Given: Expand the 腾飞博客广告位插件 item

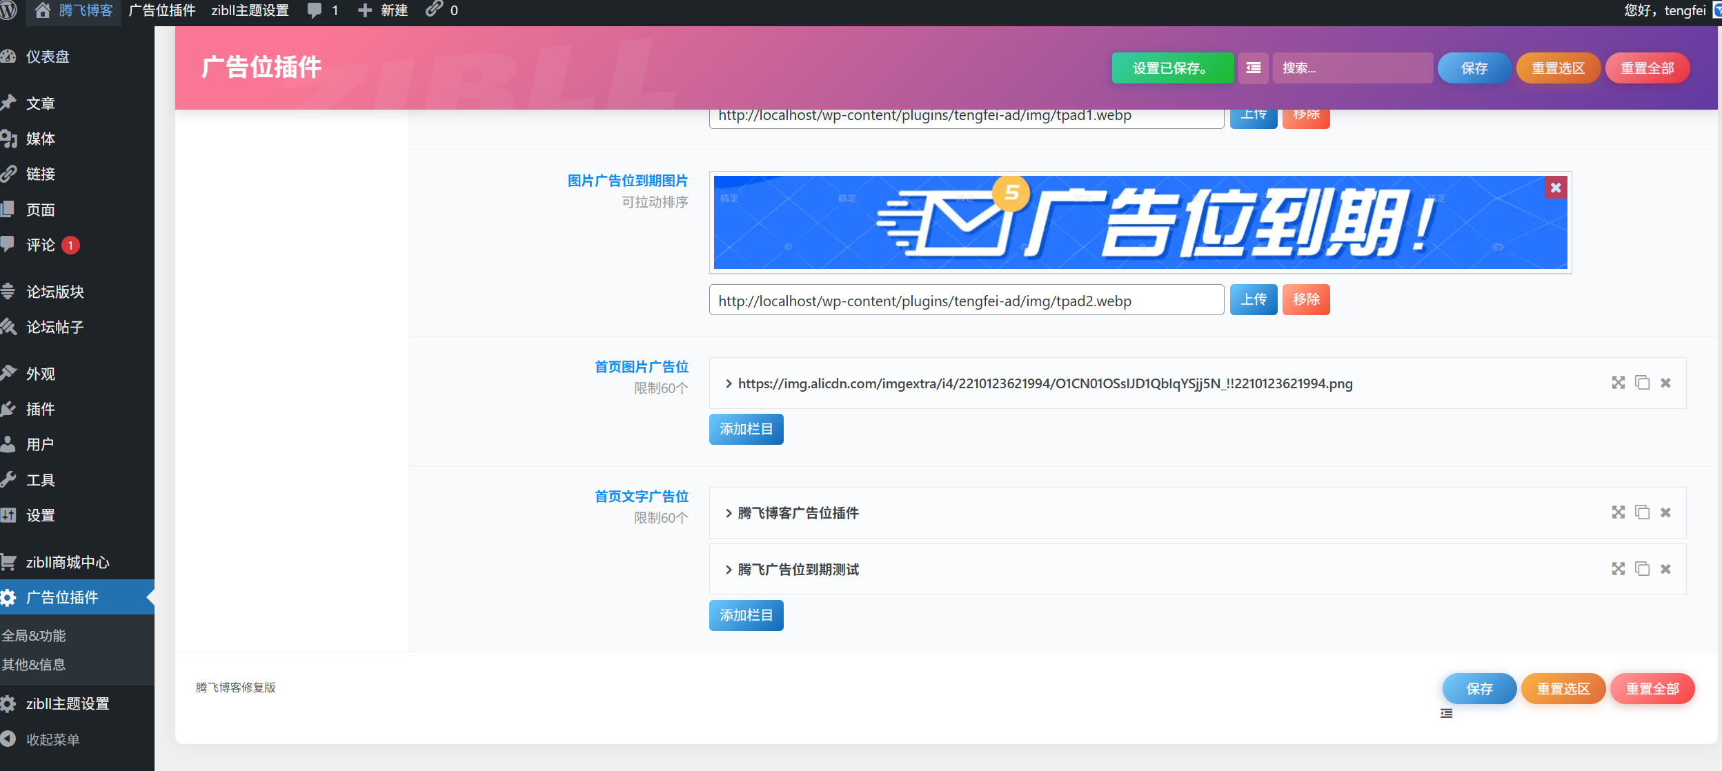Looking at the screenshot, I should pos(728,513).
